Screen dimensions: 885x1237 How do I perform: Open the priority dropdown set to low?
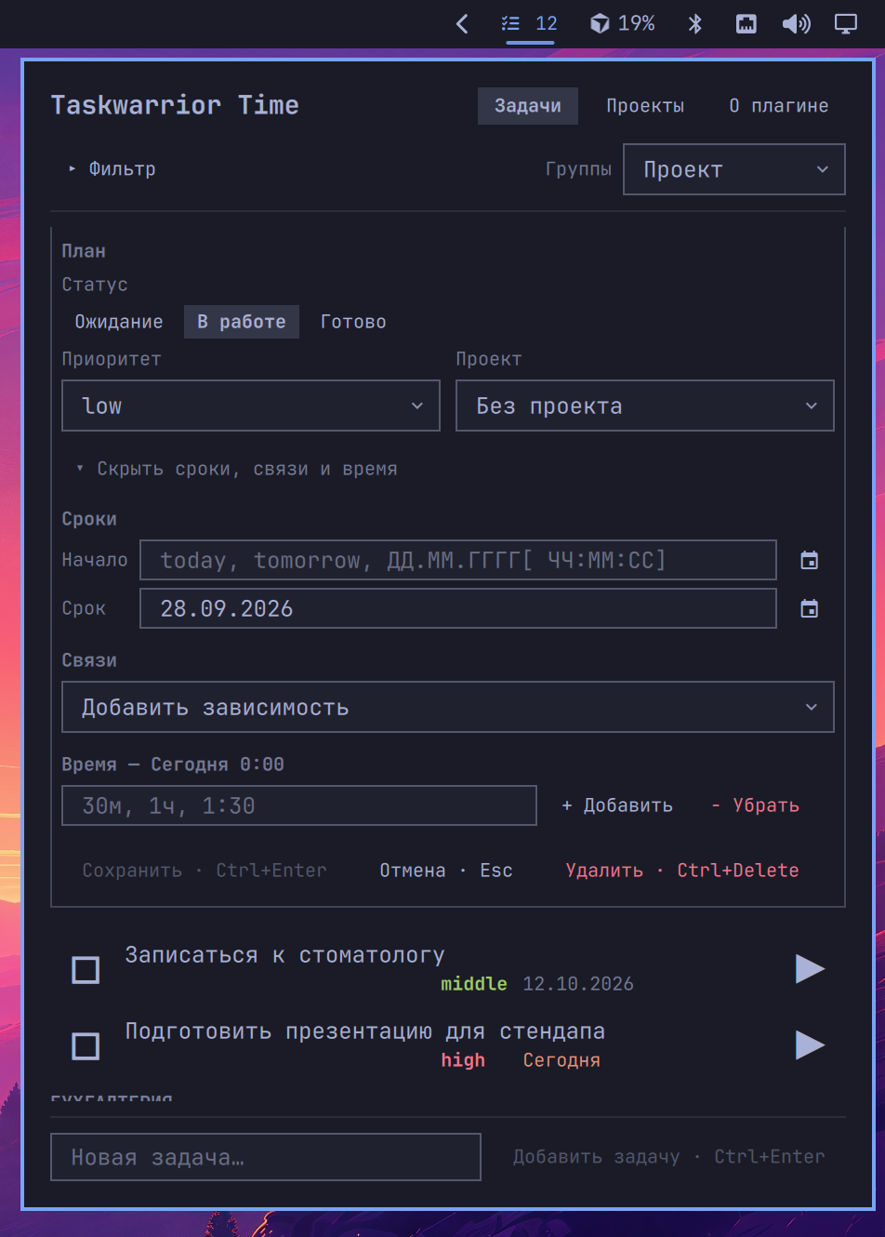251,406
